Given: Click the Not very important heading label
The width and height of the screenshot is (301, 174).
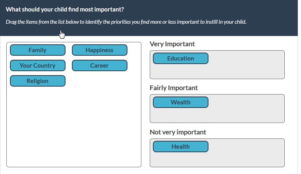Looking at the screenshot, I should coord(178,132).
